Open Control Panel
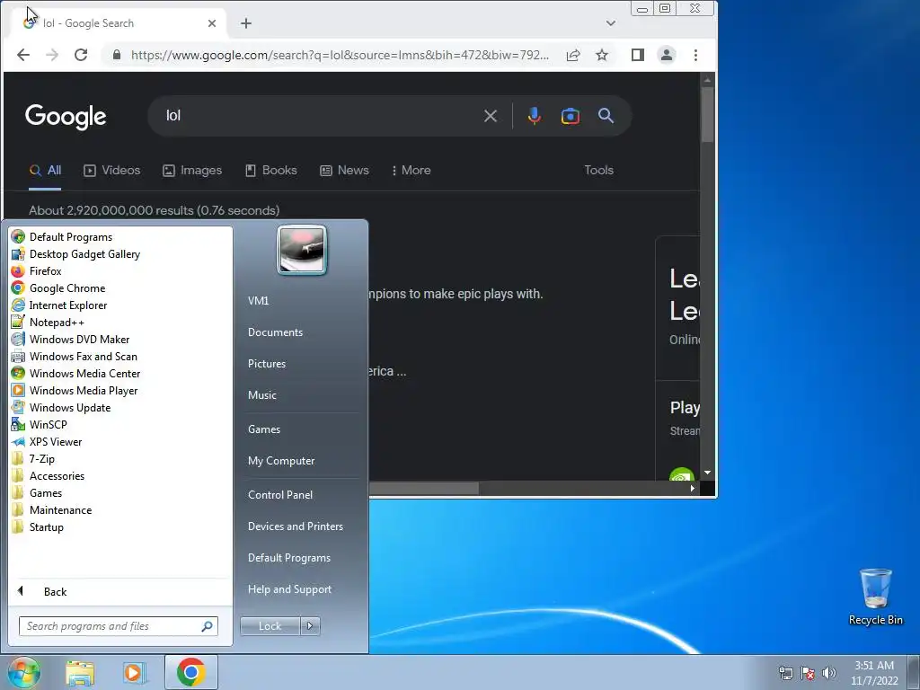Viewport: 920px width, 690px height. (280, 495)
